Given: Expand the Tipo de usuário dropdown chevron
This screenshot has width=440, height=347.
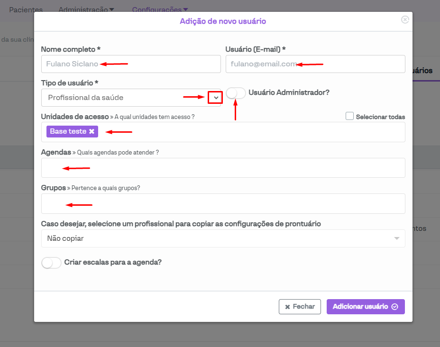Looking at the screenshot, I should click(x=215, y=98).
